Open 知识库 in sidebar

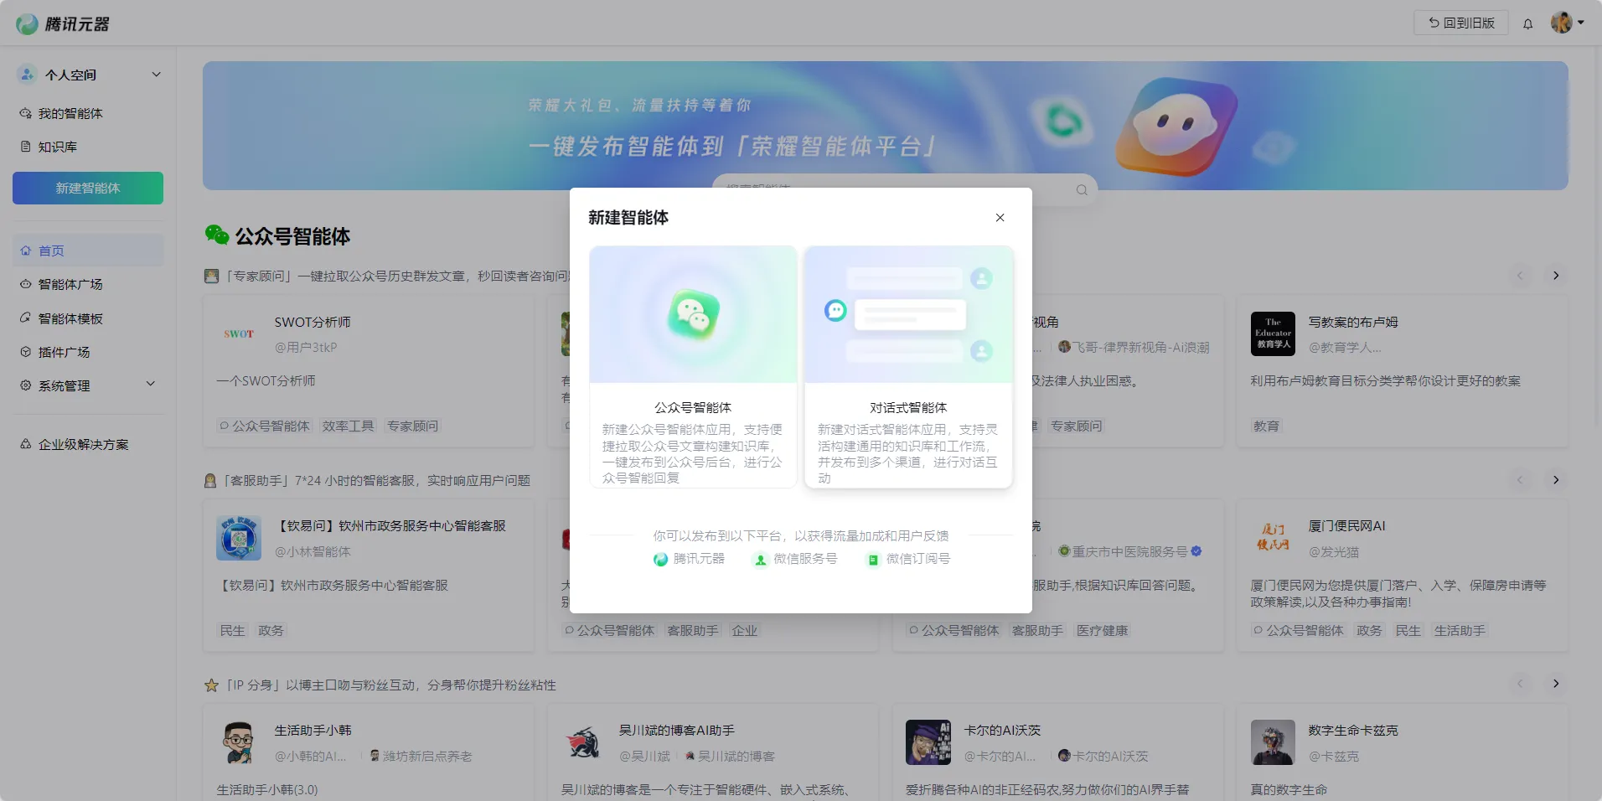click(58, 147)
